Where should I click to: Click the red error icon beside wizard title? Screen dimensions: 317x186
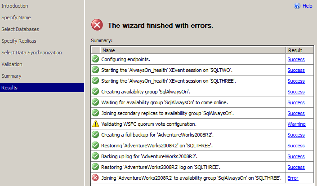pyautogui.click(x=97, y=25)
